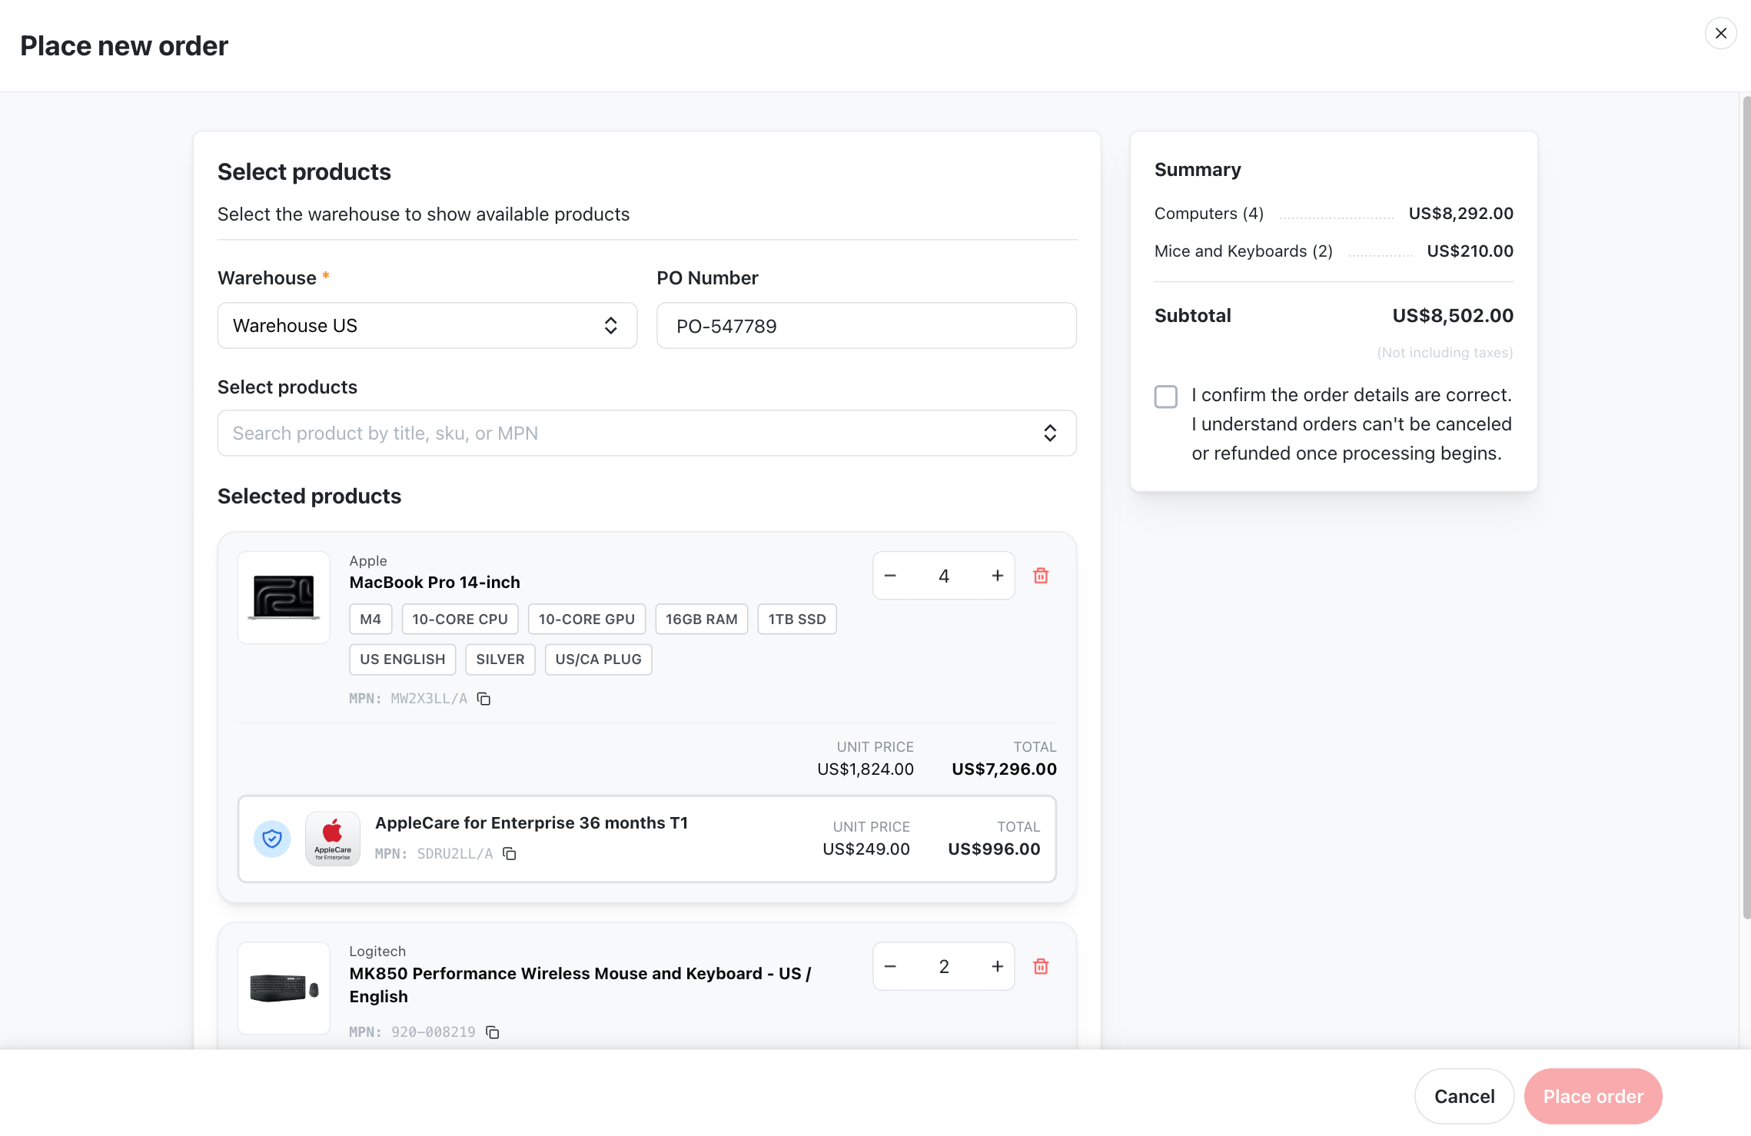
Task: Click the MK850 Performance Wireless product title
Action: point(580,985)
